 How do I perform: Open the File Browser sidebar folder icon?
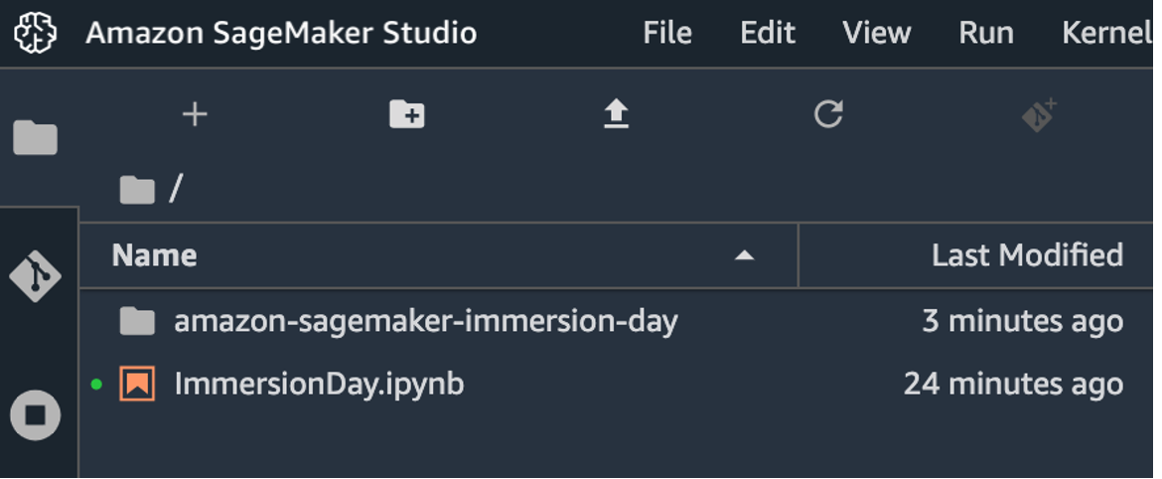[x=35, y=138]
